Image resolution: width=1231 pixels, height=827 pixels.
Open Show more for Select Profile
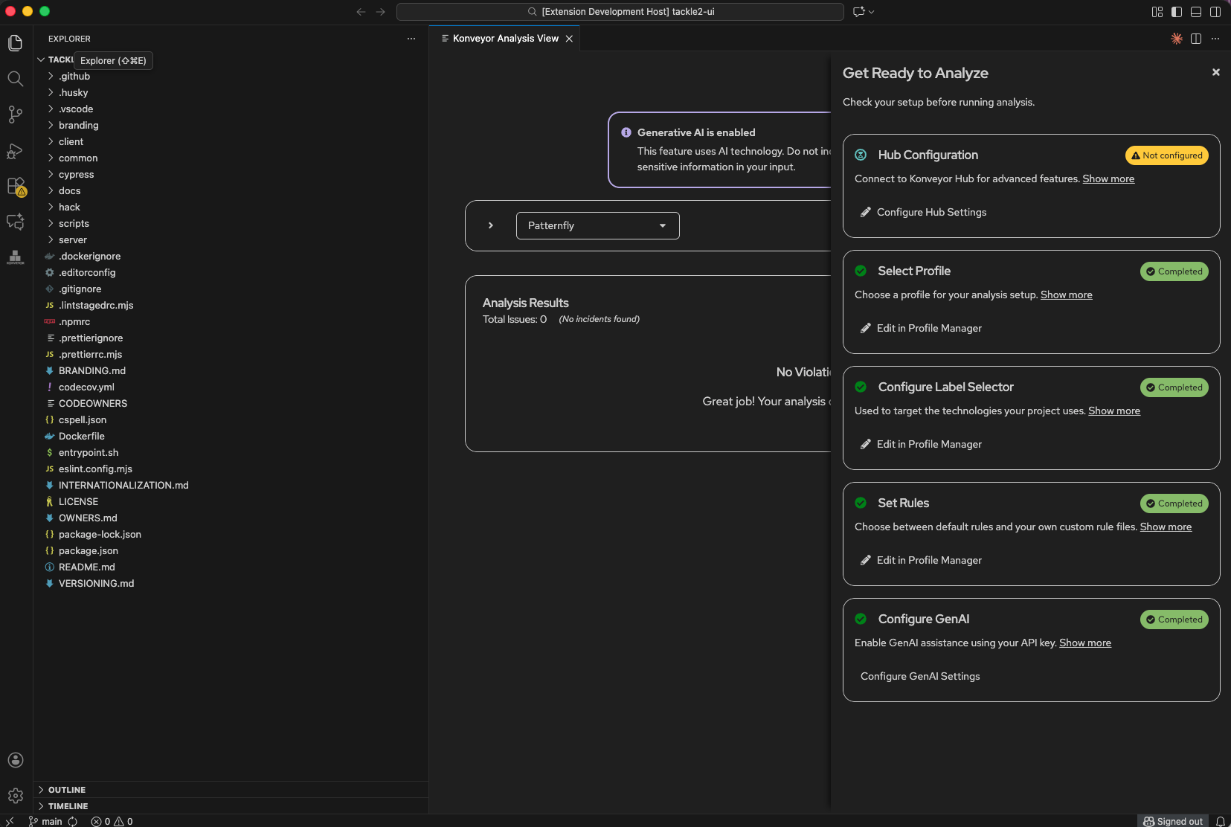[1065, 295]
